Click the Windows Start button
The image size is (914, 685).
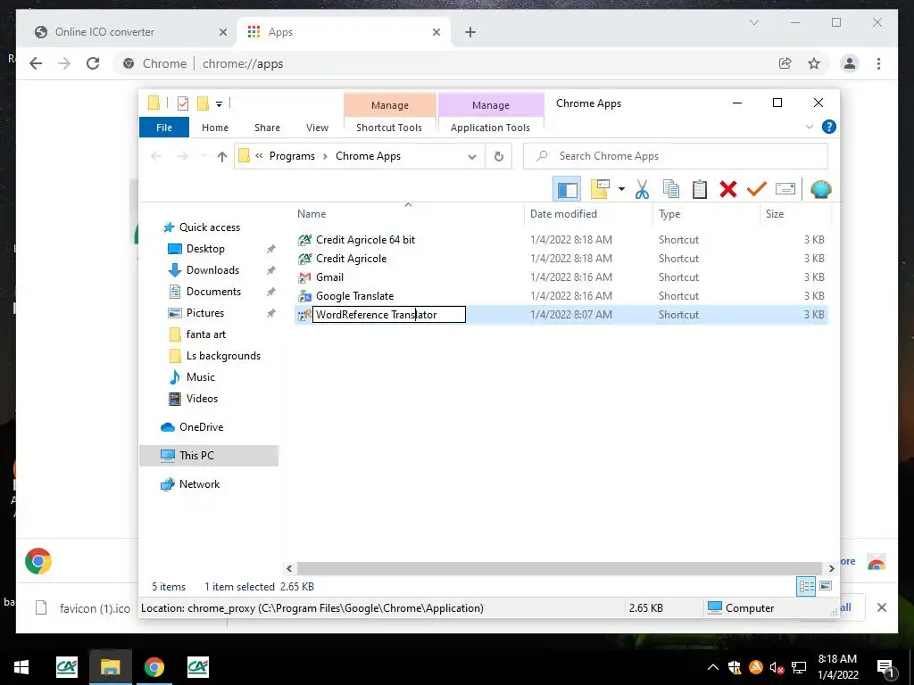click(x=21, y=667)
